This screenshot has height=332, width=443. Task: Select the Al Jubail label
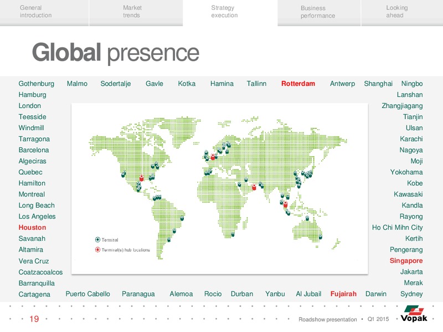[x=308, y=294]
